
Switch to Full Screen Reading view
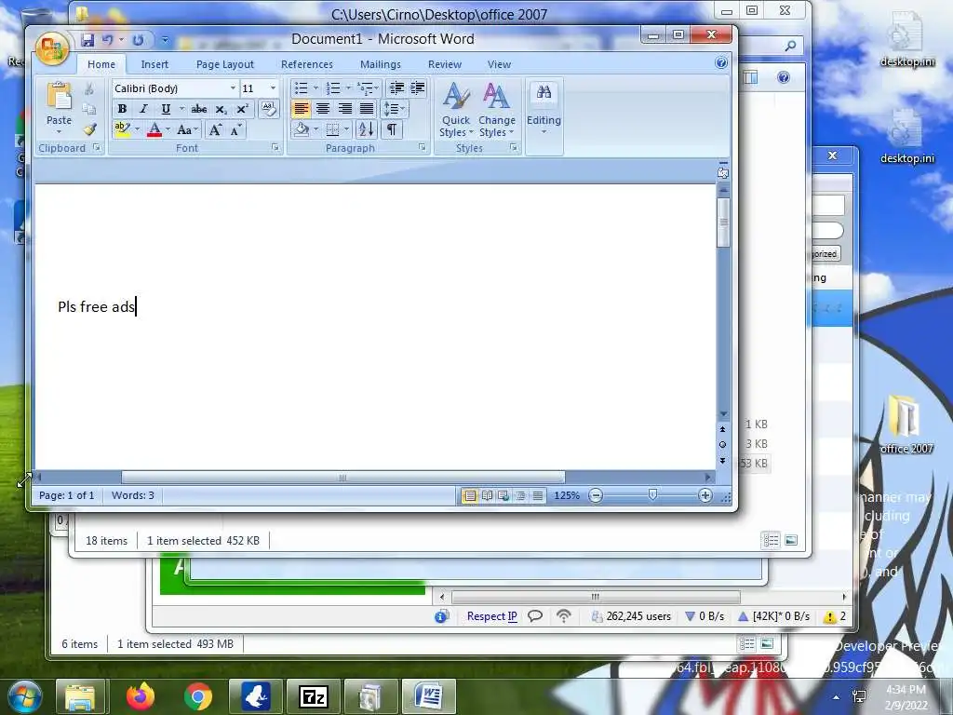coord(487,495)
